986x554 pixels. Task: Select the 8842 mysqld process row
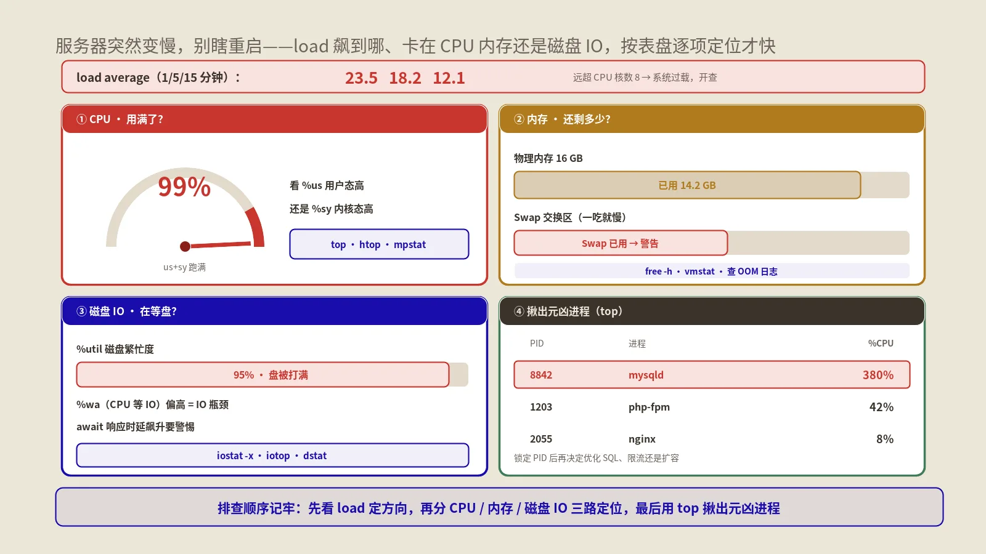coord(712,375)
